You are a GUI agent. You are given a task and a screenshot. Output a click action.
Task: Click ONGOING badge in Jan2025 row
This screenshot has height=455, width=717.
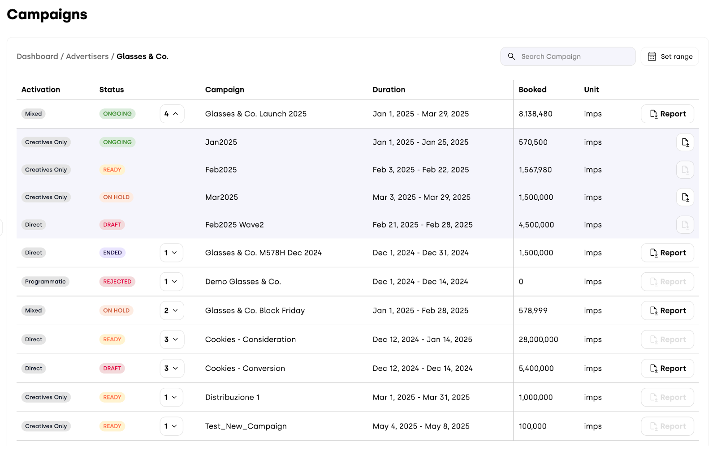(x=117, y=142)
